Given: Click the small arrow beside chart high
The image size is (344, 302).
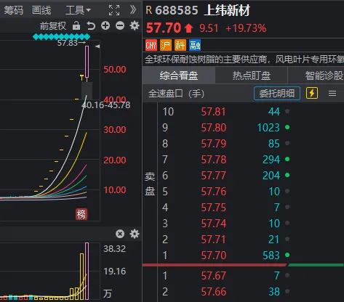Looking at the screenshot, I should [97, 46].
